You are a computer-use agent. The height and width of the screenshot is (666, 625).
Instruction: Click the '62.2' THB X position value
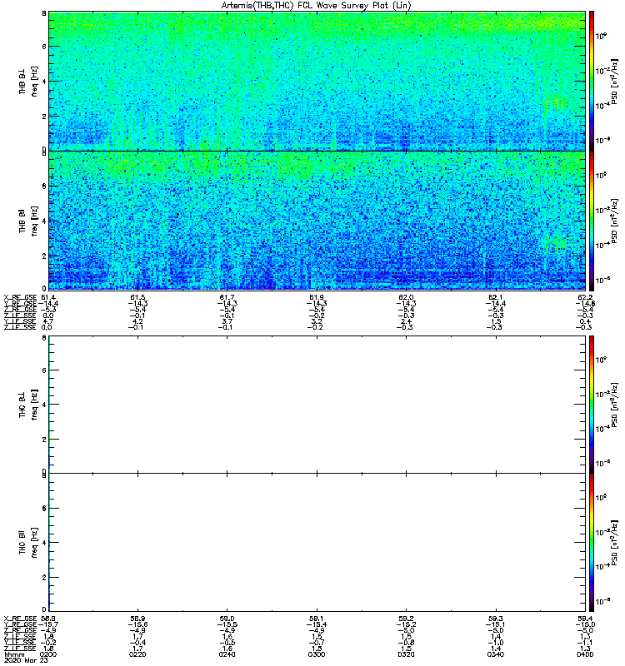[x=586, y=297]
